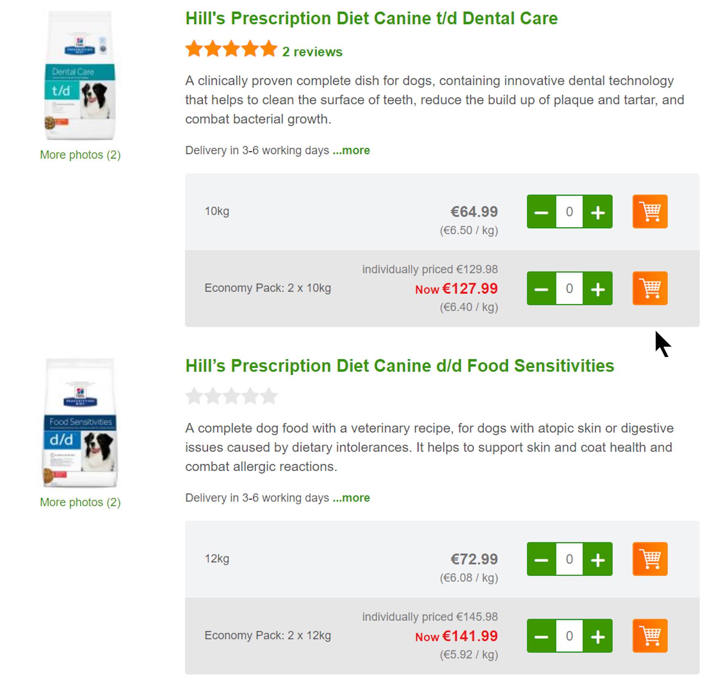Click the d/d Food Sensitivities bag thumbnail
Screen dimensions: 710x686
[80, 423]
